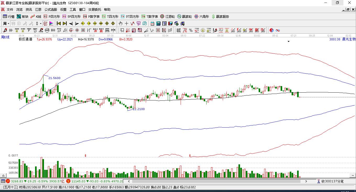The width and height of the screenshot is (356, 192).
Task: Open the 江恩轮 Gann wheel tool
Action: click(x=168, y=16)
